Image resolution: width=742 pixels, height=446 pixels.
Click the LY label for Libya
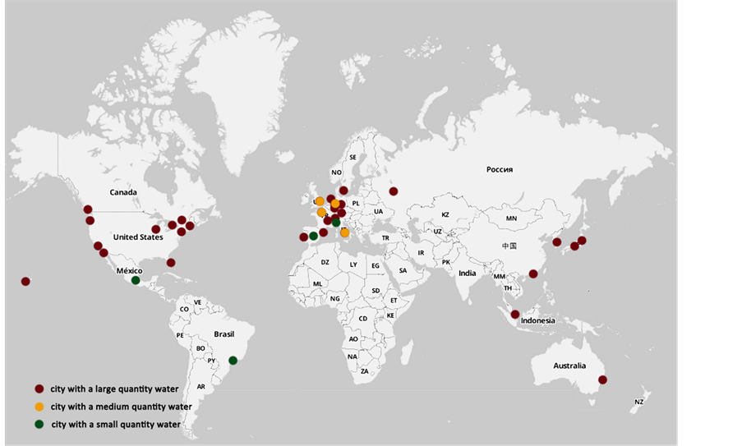point(353,264)
